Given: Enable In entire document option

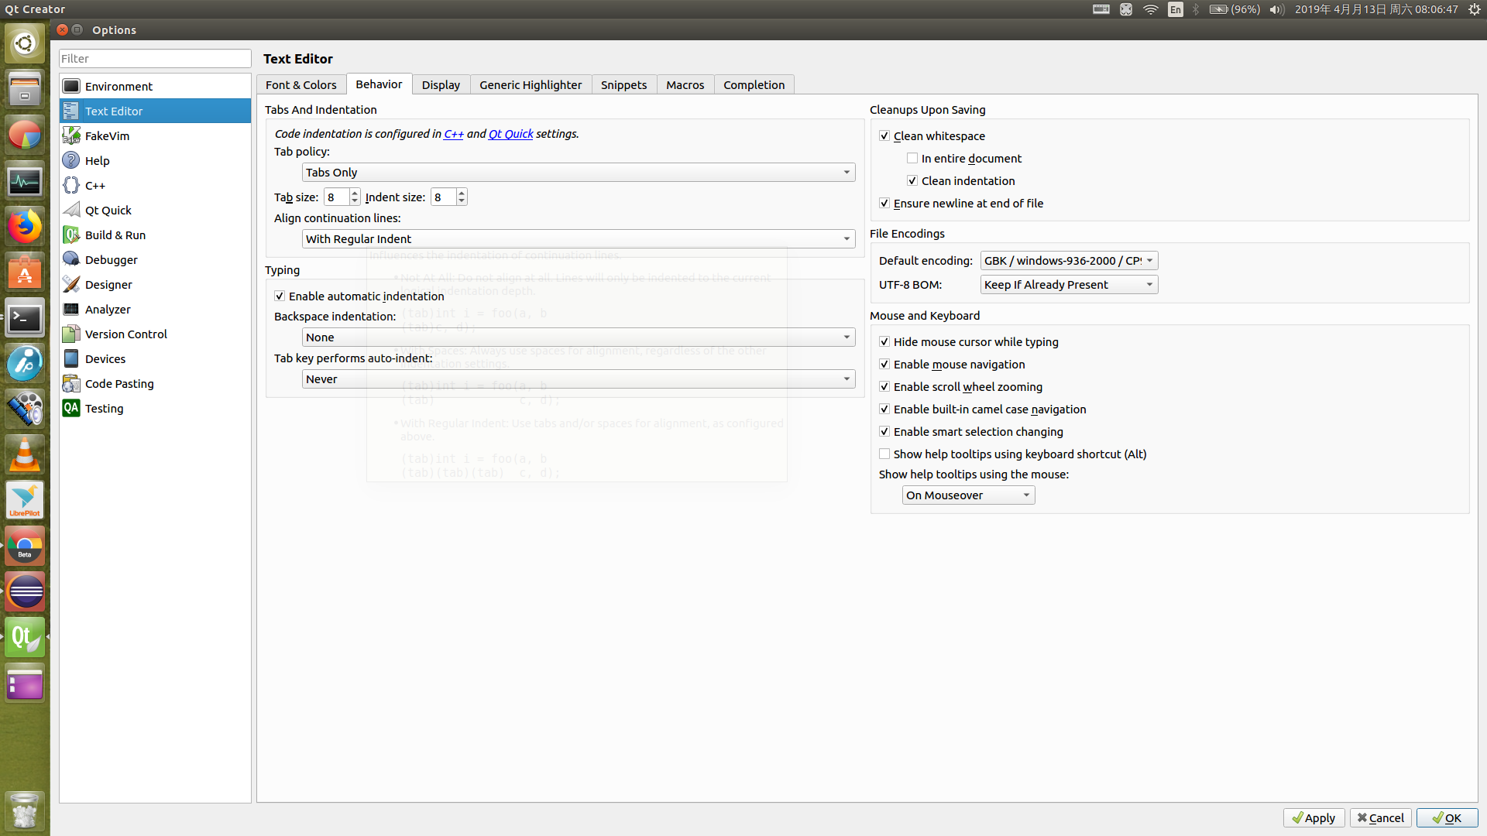Looking at the screenshot, I should tap(912, 158).
